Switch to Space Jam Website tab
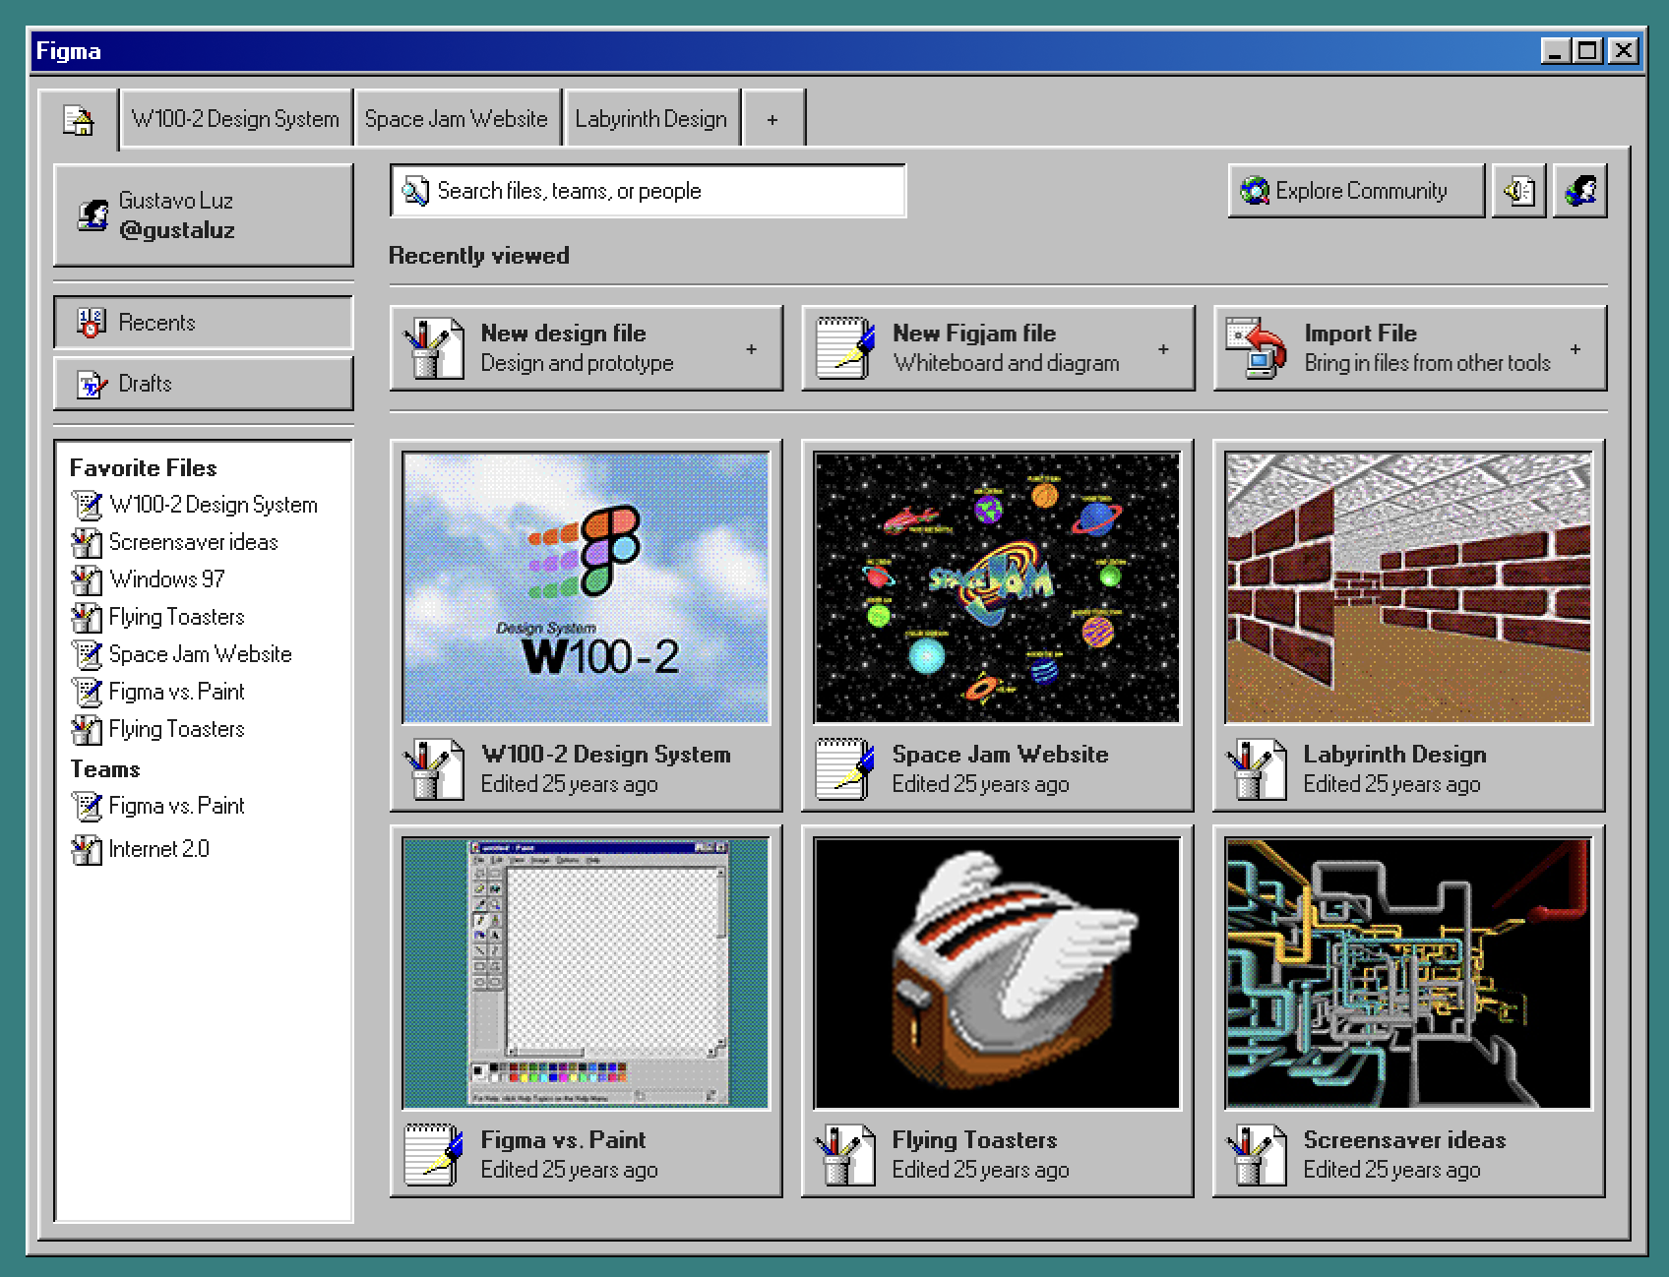The image size is (1669, 1277). pyautogui.click(x=457, y=119)
